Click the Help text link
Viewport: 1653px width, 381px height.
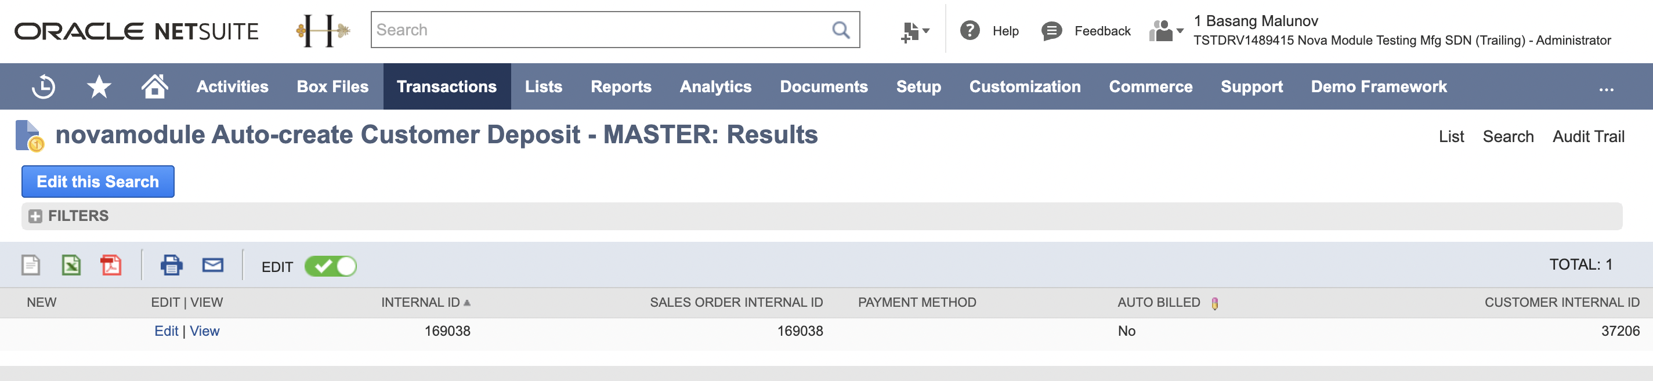point(1005,31)
